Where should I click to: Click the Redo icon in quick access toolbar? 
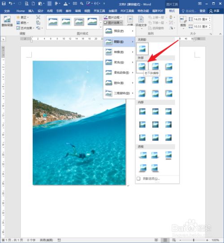pos(20,4)
